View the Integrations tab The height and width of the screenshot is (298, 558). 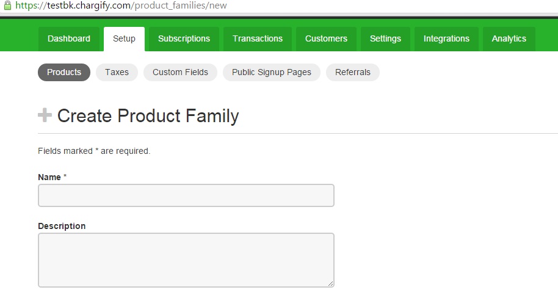point(447,39)
